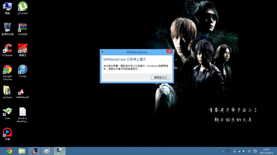Open iTunes desktop shortcut
This screenshot has height=155, width=277.
pyautogui.click(x=23, y=71)
